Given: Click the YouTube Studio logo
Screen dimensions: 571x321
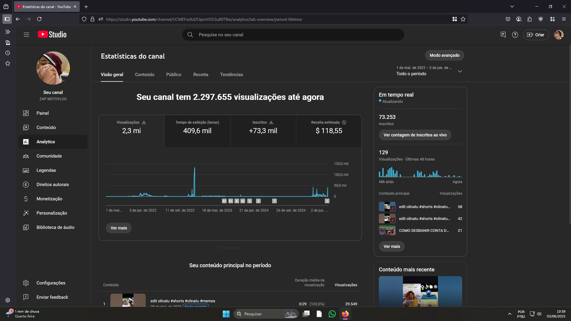Looking at the screenshot, I should (52, 35).
